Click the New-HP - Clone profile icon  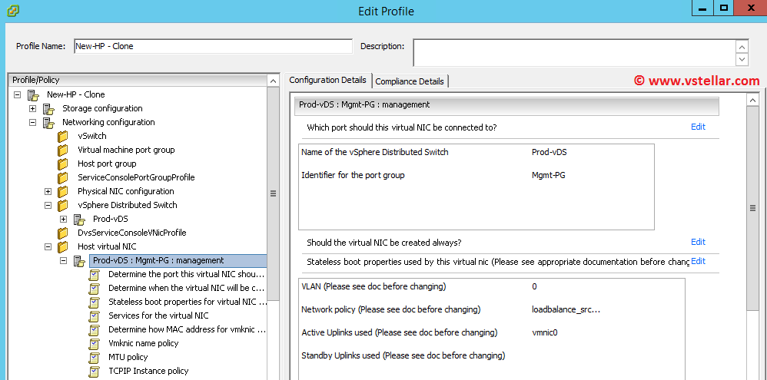(33, 95)
